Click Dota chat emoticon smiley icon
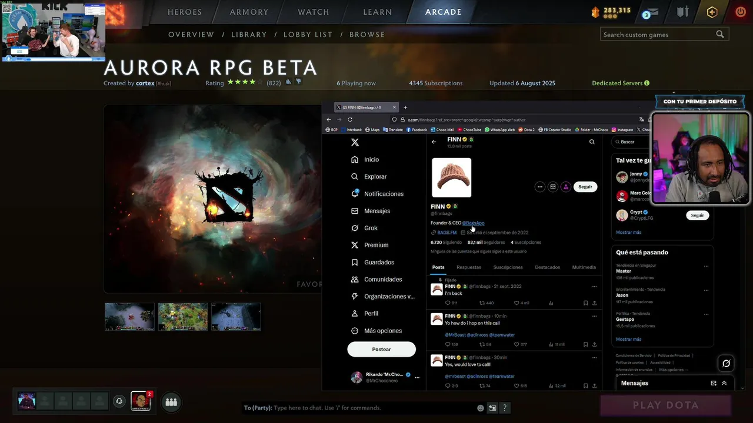This screenshot has height=423, width=753. [481, 408]
